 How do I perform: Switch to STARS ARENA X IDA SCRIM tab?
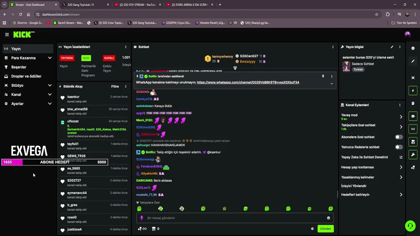(x=190, y=5)
